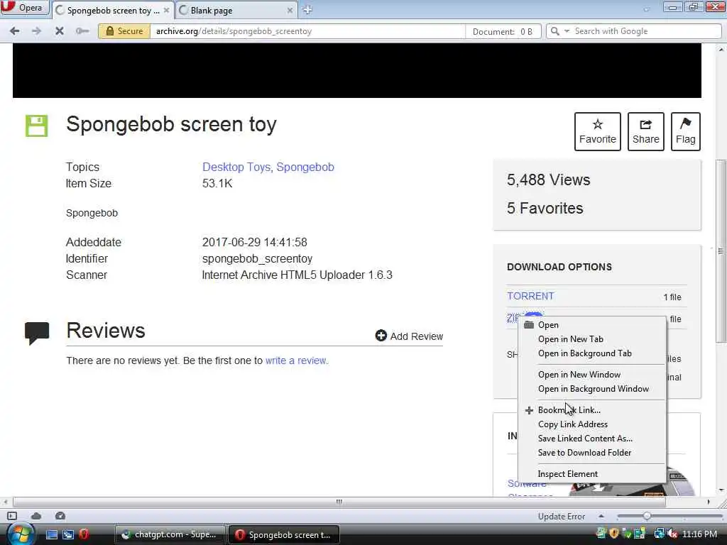Choose Open in Background Window

[592, 389]
